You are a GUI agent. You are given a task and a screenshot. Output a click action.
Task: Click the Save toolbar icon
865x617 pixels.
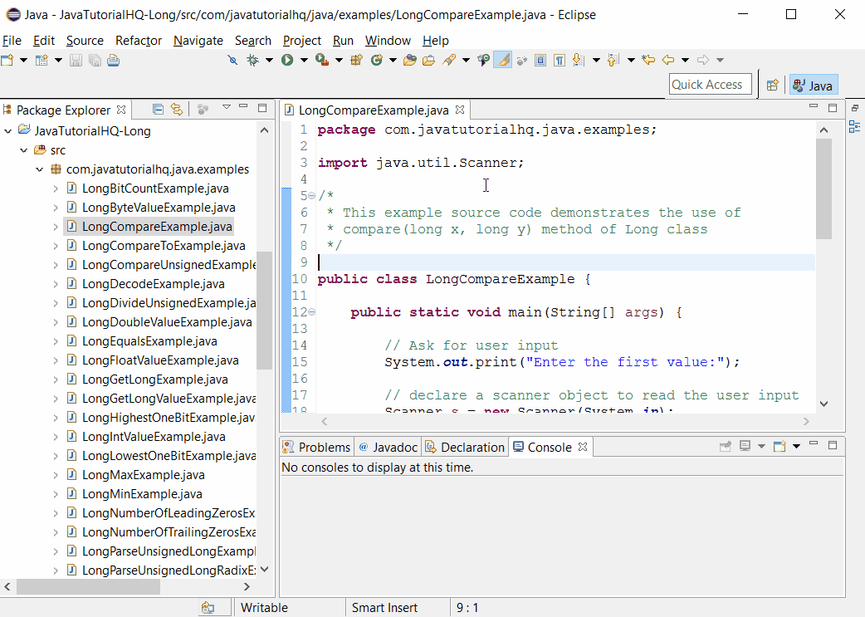76,60
